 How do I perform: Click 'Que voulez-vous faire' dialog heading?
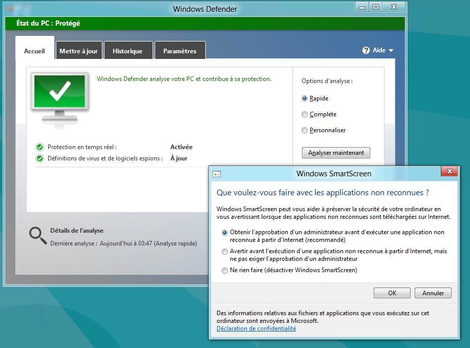[x=323, y=193]
